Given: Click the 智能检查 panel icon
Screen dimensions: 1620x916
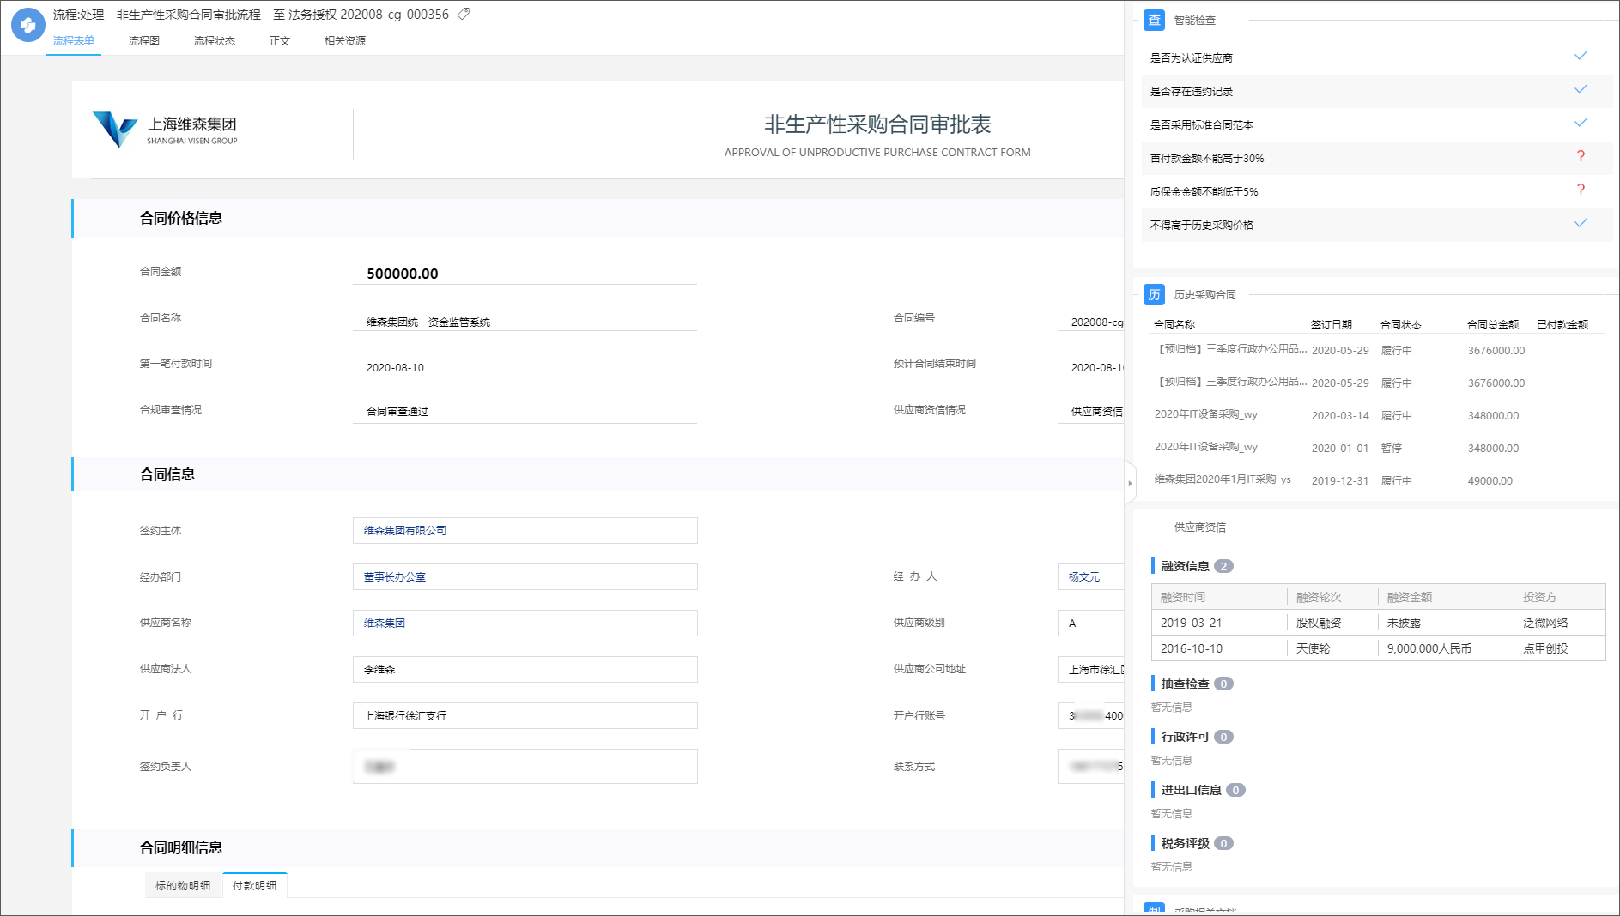Looking at the screenshot, I should click(x=1154, y=20).
